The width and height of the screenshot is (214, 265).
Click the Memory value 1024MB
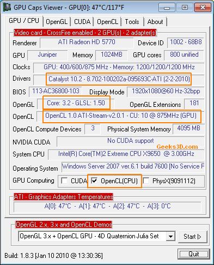[x=112, y=55]
